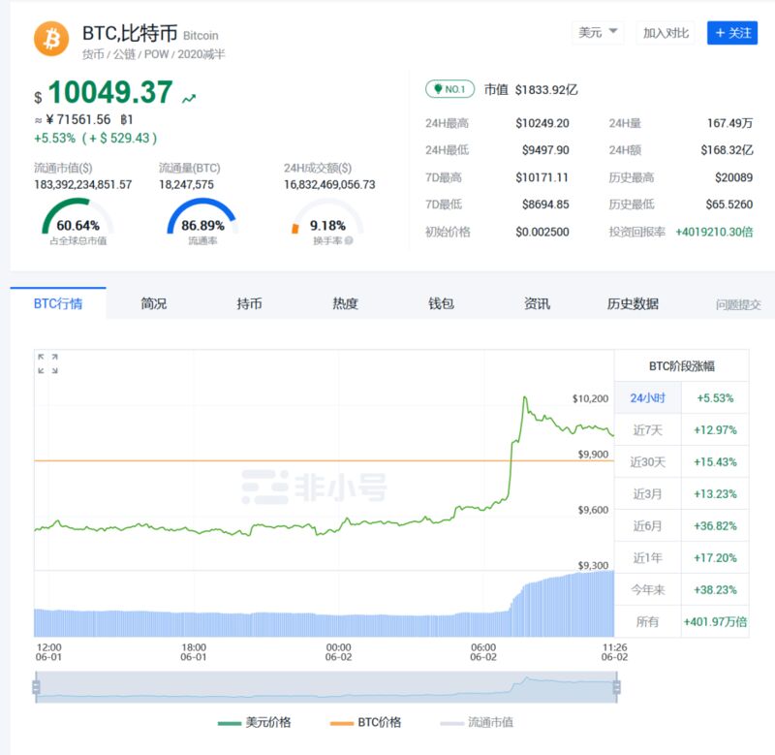Screen dimensions: 775x755
Task: Select the 近6月 period row
Action: click(682, 525)
